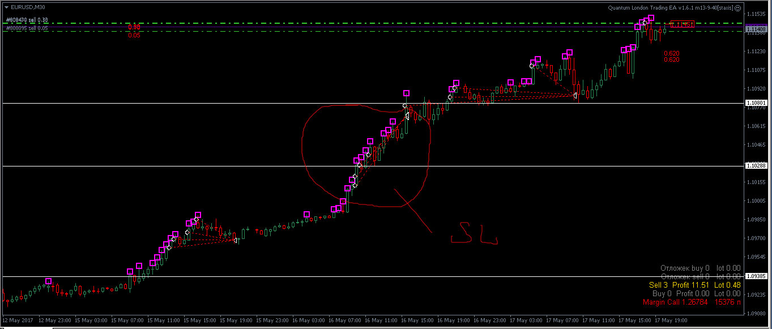Click the '17 May 11:00' time axis label
The height and width of the screenshot is (329, 772).
pos(598,320)
